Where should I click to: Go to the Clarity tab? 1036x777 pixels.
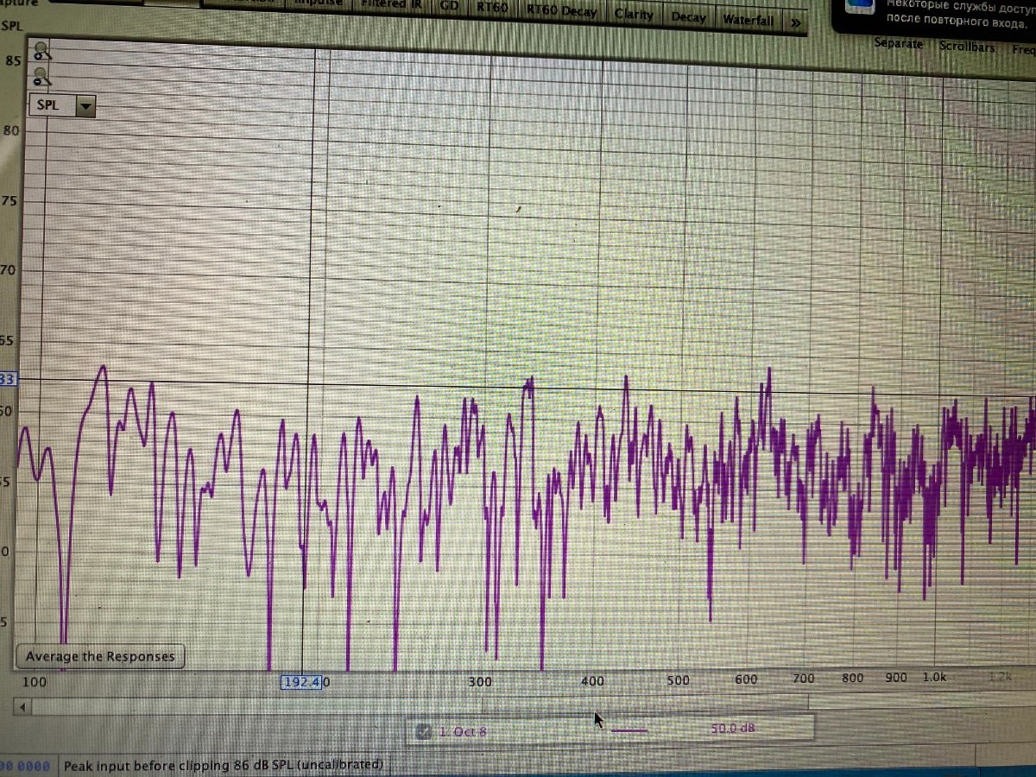coord(634,15)
